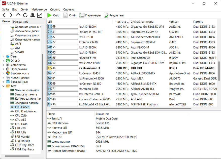Select the База данных database icon

pos(8,82)
